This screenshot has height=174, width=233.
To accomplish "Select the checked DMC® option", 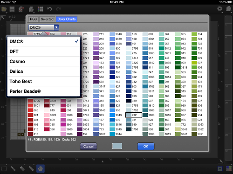I will click(44, 41).
